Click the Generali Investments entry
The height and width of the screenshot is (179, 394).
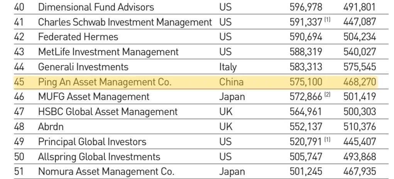tap(83, 67)
